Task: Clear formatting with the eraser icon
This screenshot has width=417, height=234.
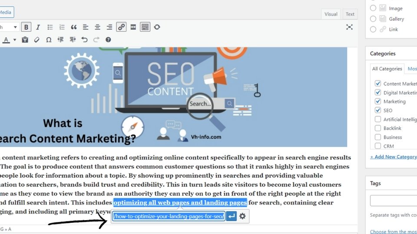Action: [36, 40]
